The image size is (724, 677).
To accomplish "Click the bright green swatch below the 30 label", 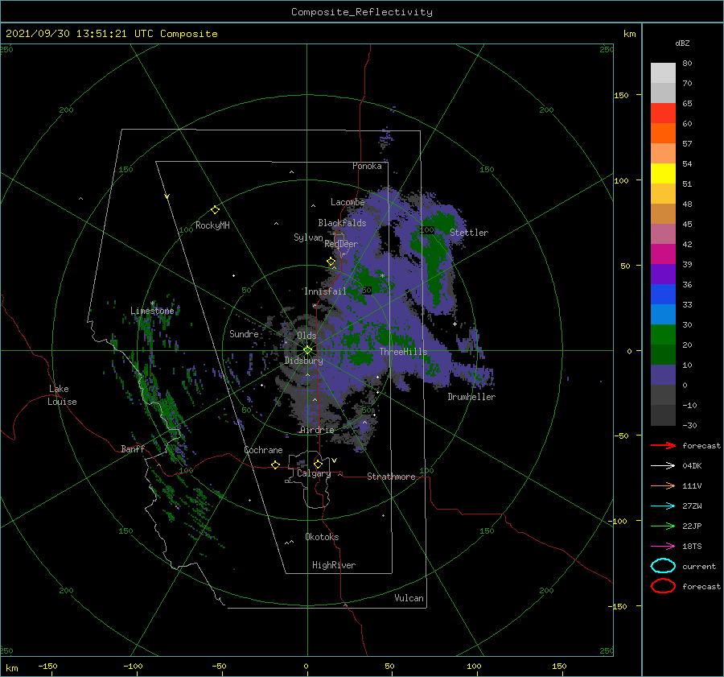I will pyautogui.click(x=663, y=334).
